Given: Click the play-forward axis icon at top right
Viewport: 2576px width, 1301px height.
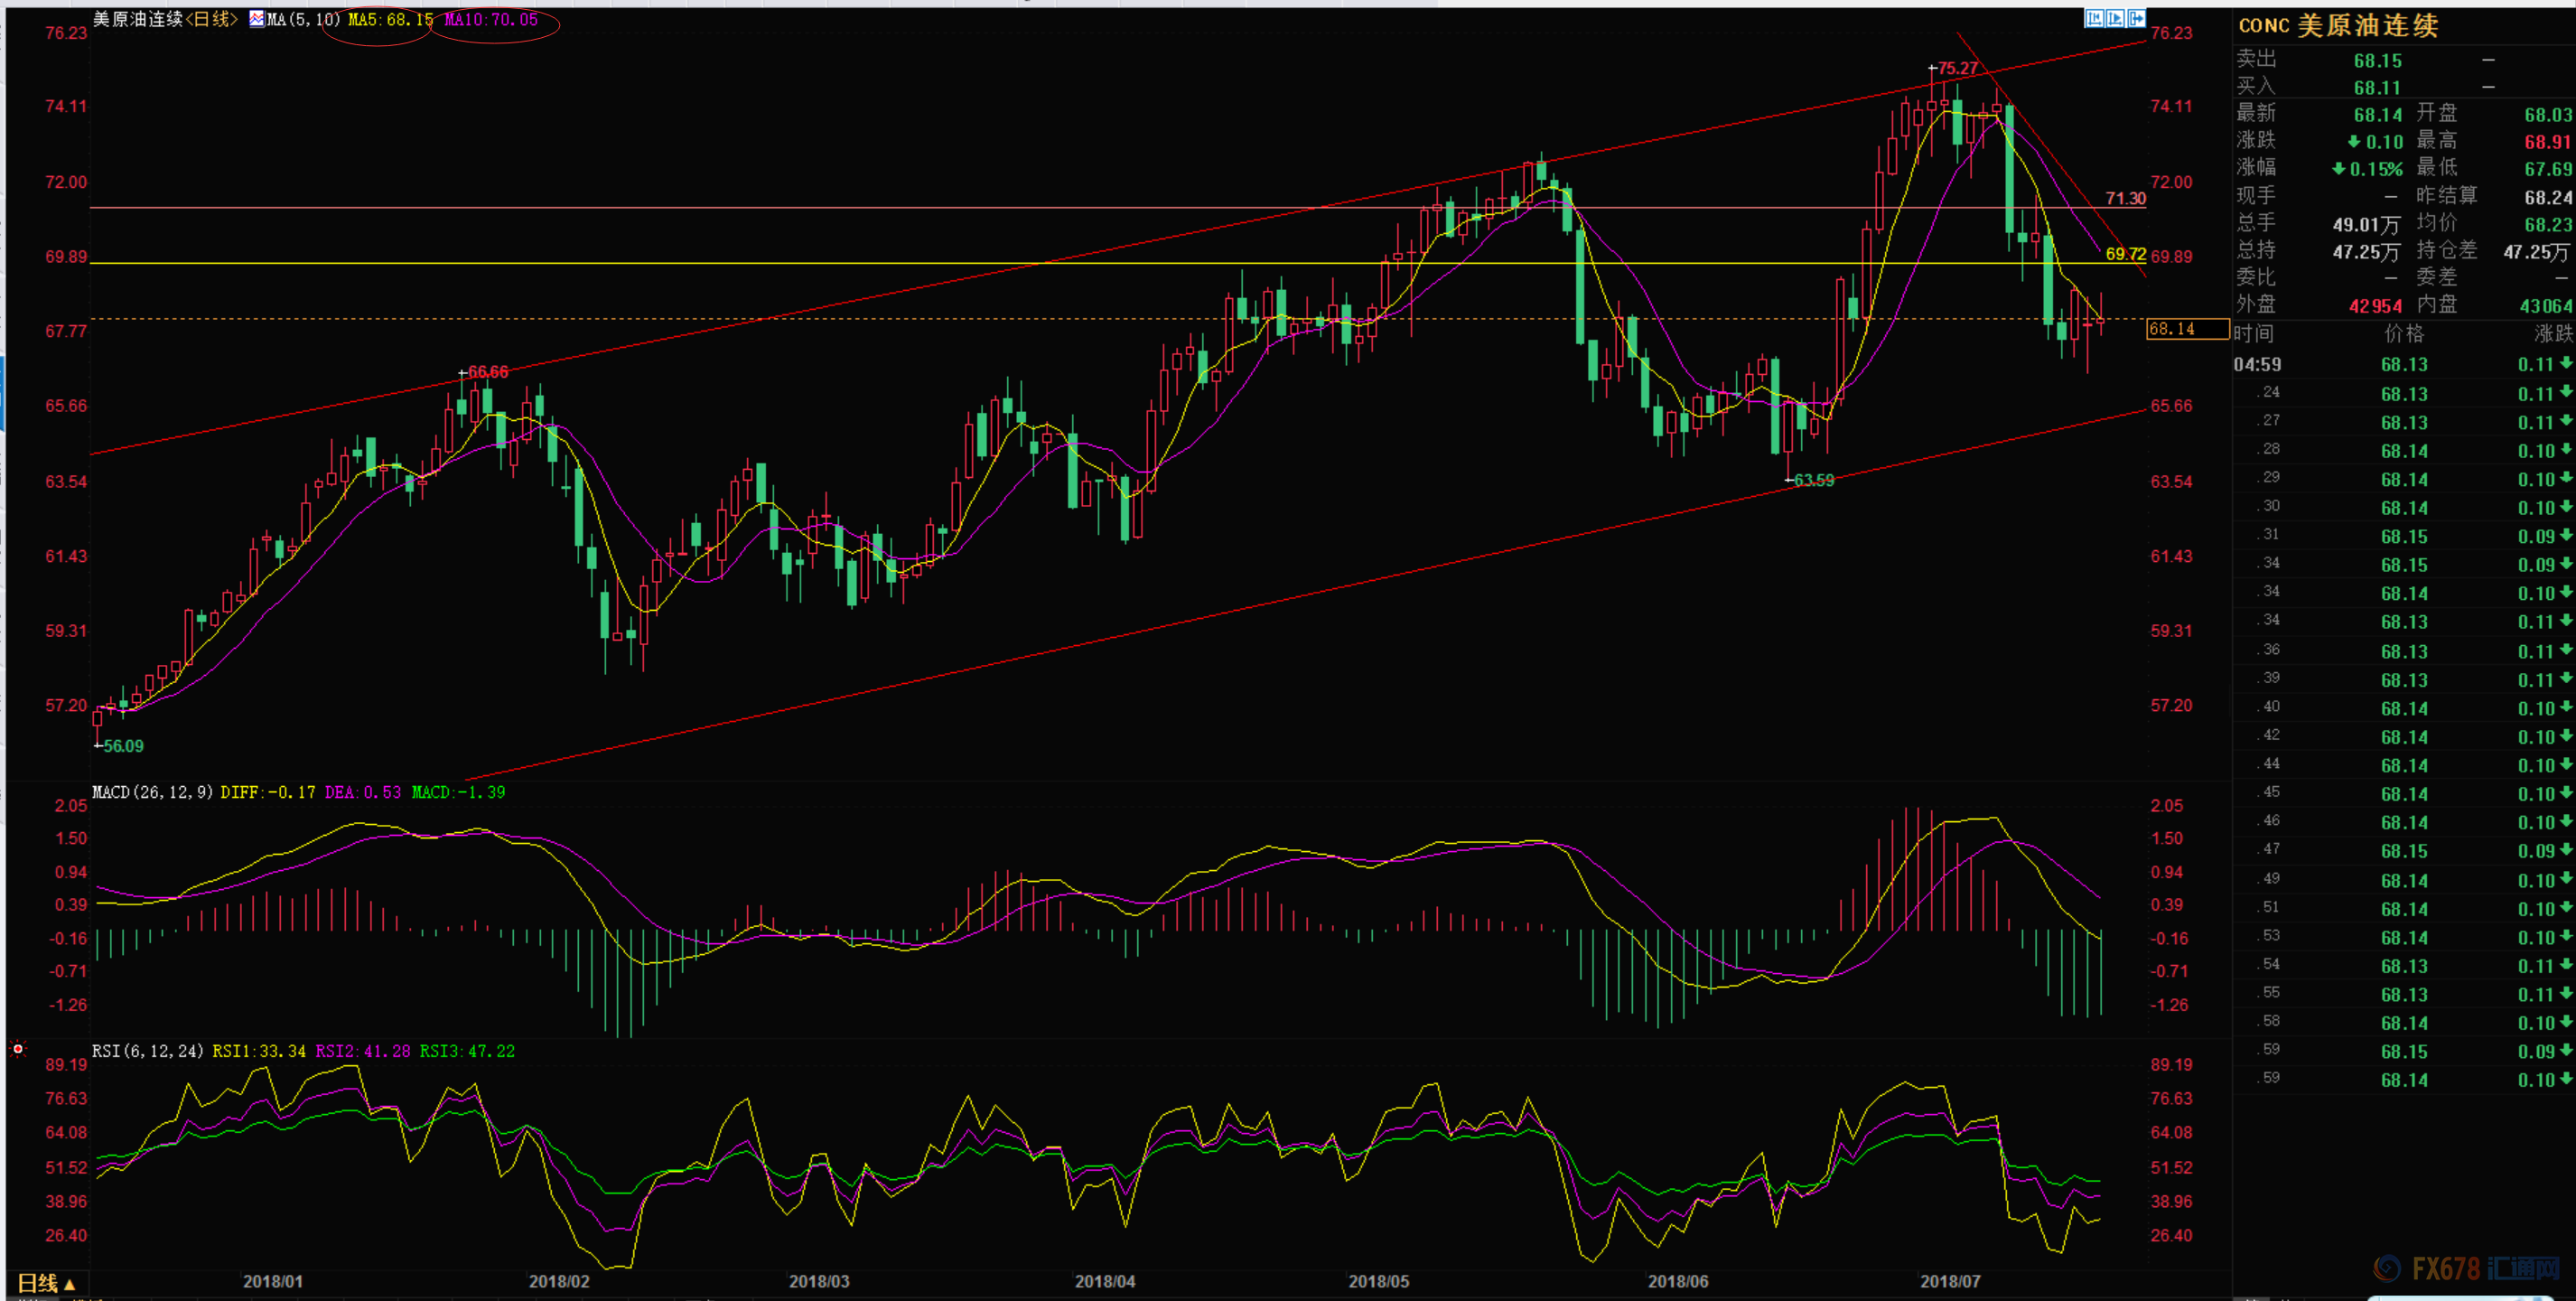Looking at the screenshot, I should point(2115,18).
